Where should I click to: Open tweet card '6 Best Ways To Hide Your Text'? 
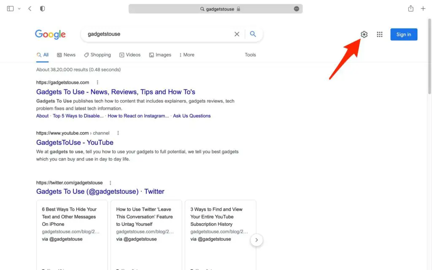tap(72, 235)
